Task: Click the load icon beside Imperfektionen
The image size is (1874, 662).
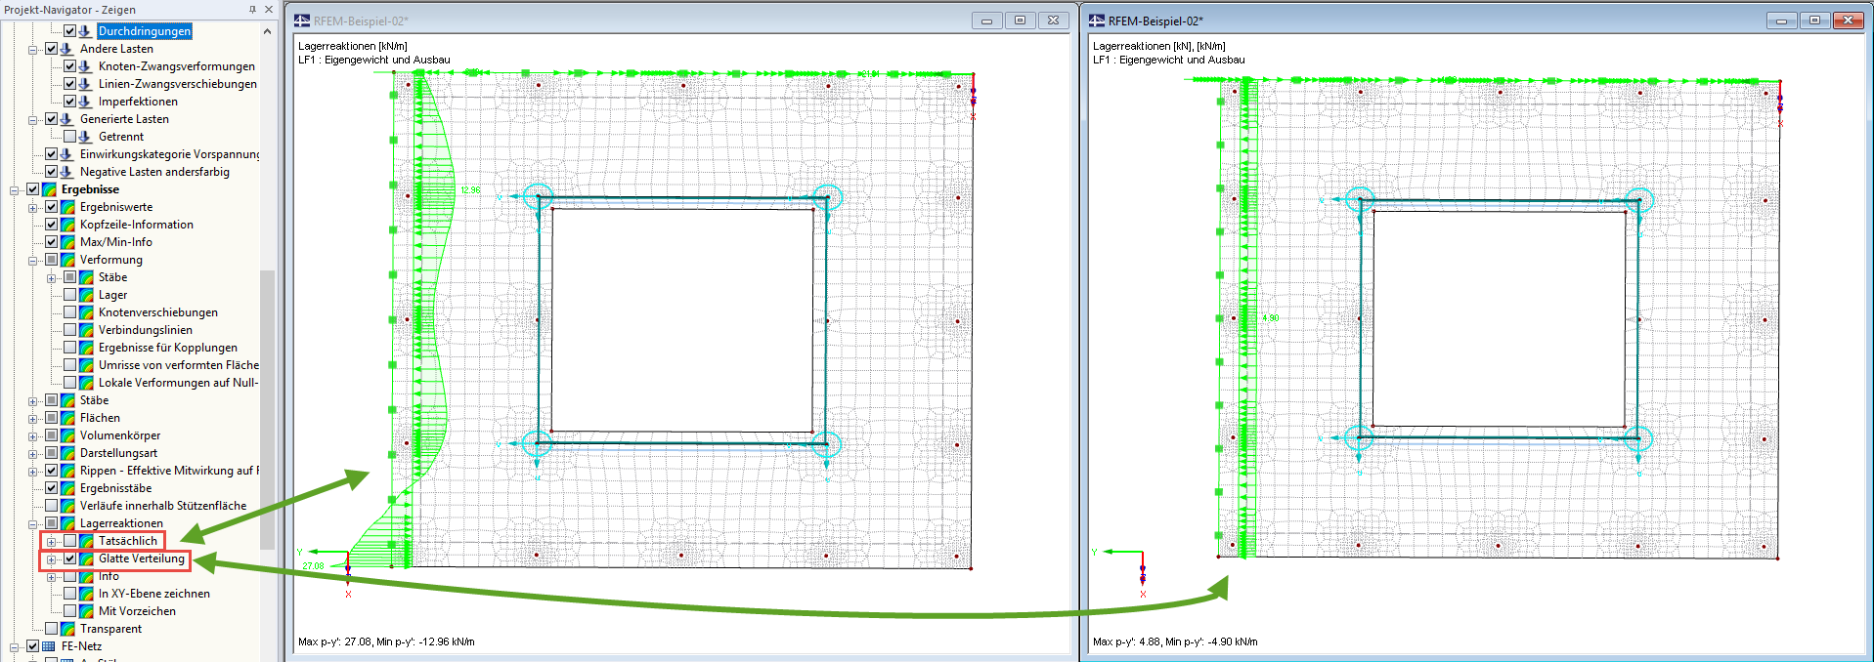Action: [x=85, y=102]
